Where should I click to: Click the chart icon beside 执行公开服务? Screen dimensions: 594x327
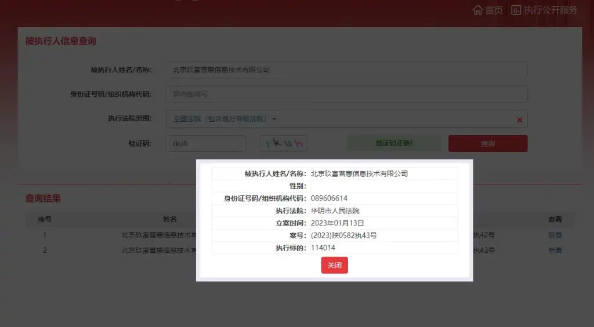(x=516, y=10)
